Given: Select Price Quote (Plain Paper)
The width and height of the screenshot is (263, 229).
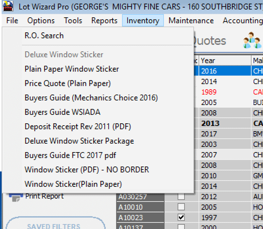Looking at the screenshot, I should click(x=67, y=84).
